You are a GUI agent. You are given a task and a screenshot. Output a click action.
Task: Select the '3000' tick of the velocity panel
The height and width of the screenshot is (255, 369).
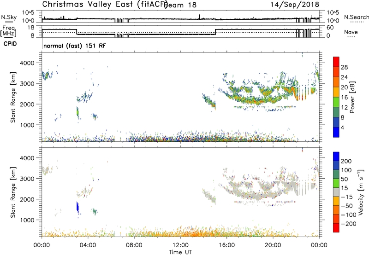coord(27,179)
